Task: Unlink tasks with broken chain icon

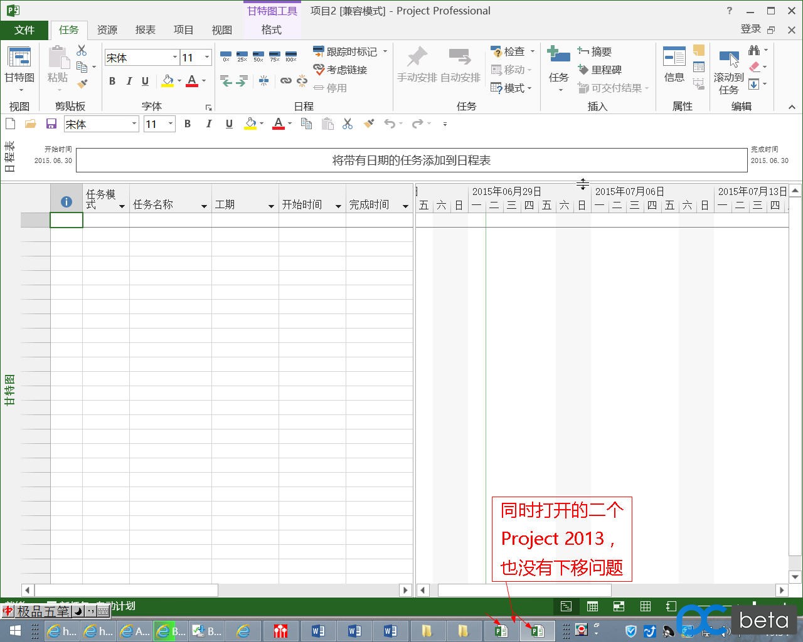Action: 302,81
